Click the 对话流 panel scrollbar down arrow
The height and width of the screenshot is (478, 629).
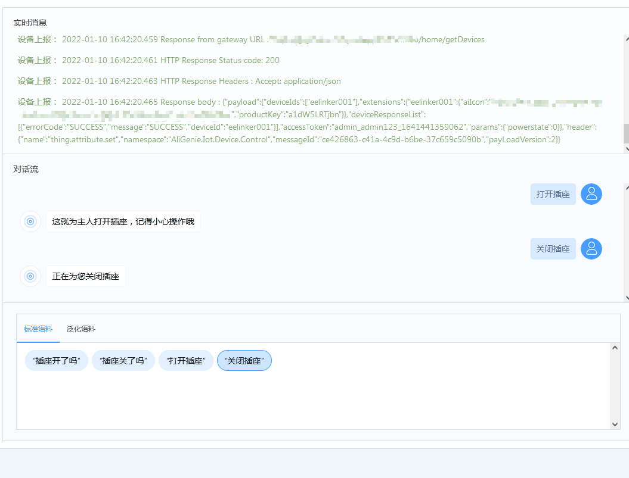point(627,298)
